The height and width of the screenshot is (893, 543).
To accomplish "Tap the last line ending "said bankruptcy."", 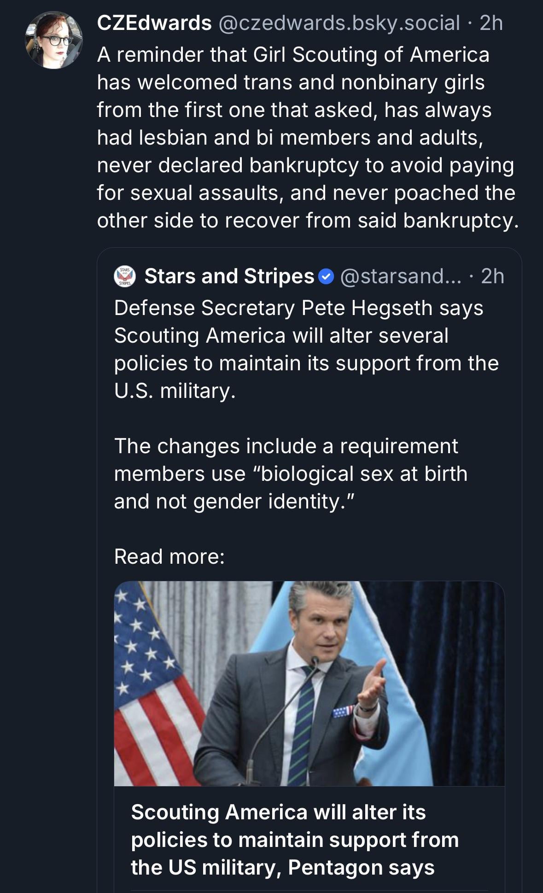I will coord(308,221).
